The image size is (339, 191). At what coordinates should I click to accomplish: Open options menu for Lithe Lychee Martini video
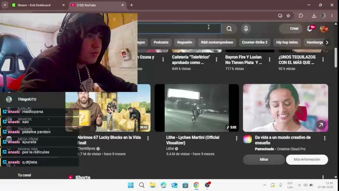pyautogui.click(x=236, y=138)
